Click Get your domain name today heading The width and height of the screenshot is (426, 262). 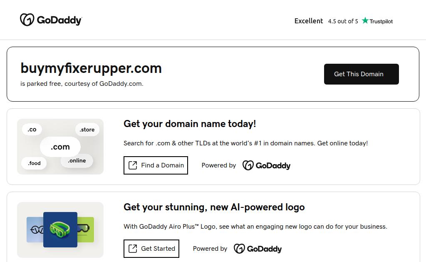click(x=190, y=124)
